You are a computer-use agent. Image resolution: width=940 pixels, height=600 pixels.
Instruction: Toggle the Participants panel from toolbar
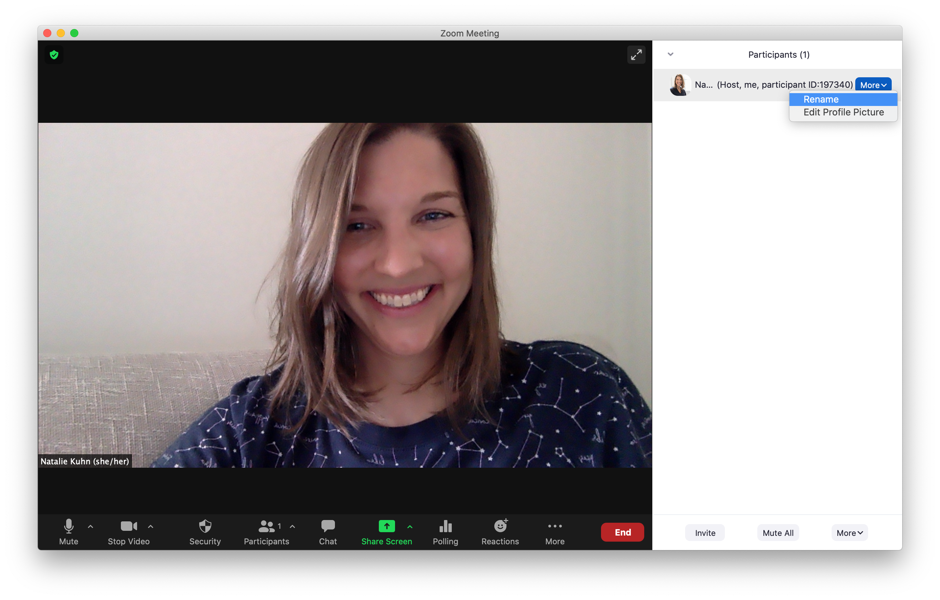[266, 532]
